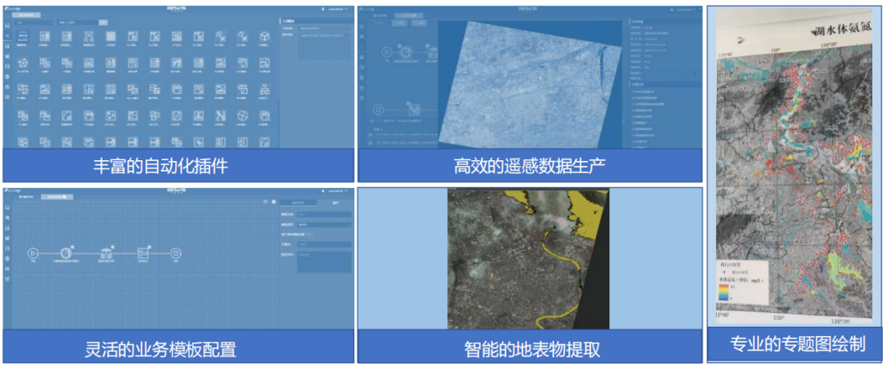Viewport: 888px width, 368px height.
Task: Select the dense grid table plugin icon in the top row
Action: click(110, 37)
